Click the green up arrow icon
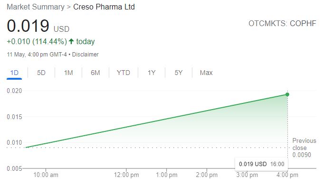Viewport: 323px width, 186px height. [71, 41]
